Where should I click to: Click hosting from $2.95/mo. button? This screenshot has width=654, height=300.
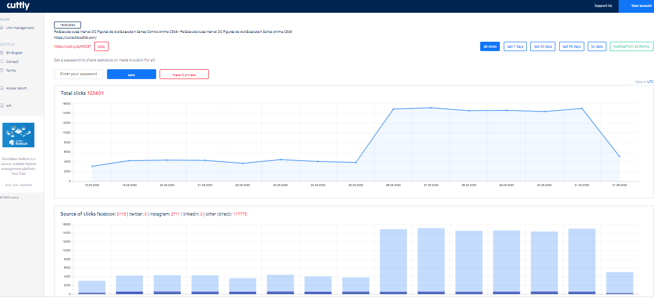point(631,47)
